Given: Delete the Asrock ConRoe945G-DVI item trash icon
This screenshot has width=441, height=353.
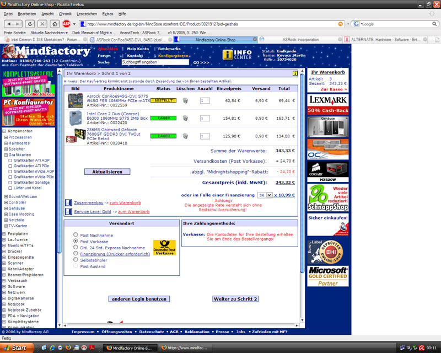Looking at the screenshot, I should click(185, 100).
